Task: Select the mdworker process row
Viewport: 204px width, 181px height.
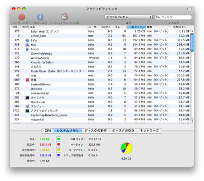Action: coord(100,119)
